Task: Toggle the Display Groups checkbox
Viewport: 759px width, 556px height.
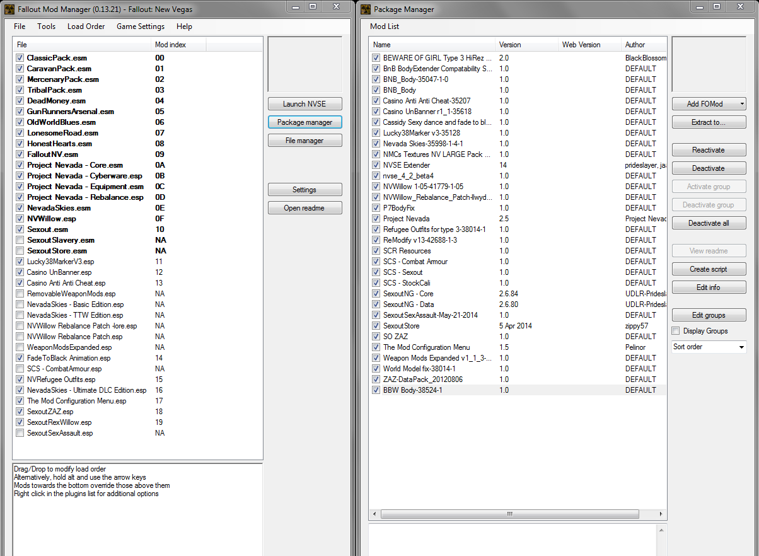Action: coord(676,331)
